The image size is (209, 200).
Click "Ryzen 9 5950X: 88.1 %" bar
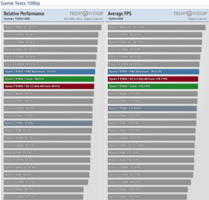coord(43,190)
